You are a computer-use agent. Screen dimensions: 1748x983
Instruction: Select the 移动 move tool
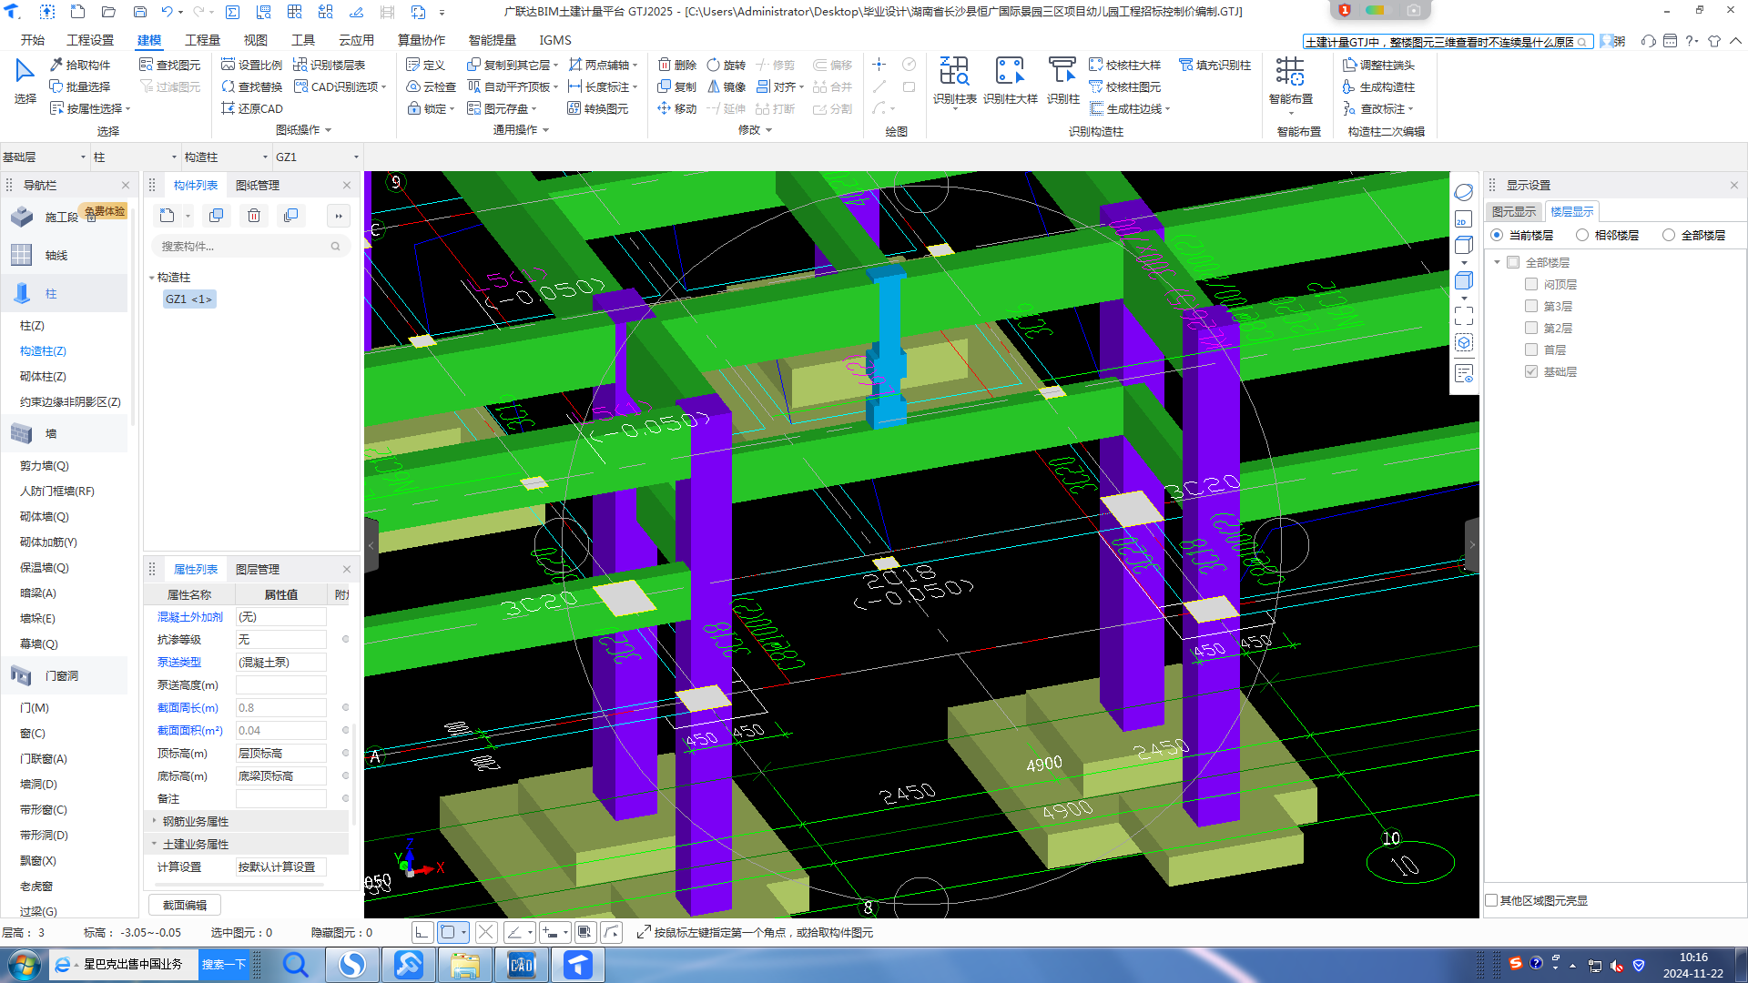point(677,108)
